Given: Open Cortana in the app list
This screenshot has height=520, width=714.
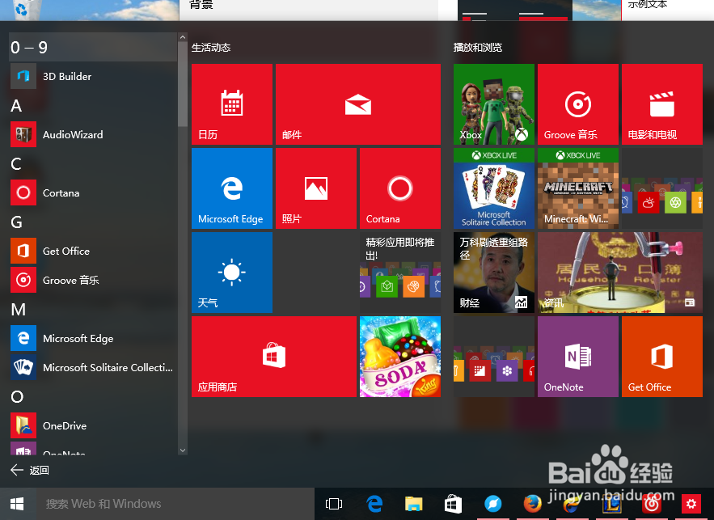Looking at the screenshot, I should point(93,193).
